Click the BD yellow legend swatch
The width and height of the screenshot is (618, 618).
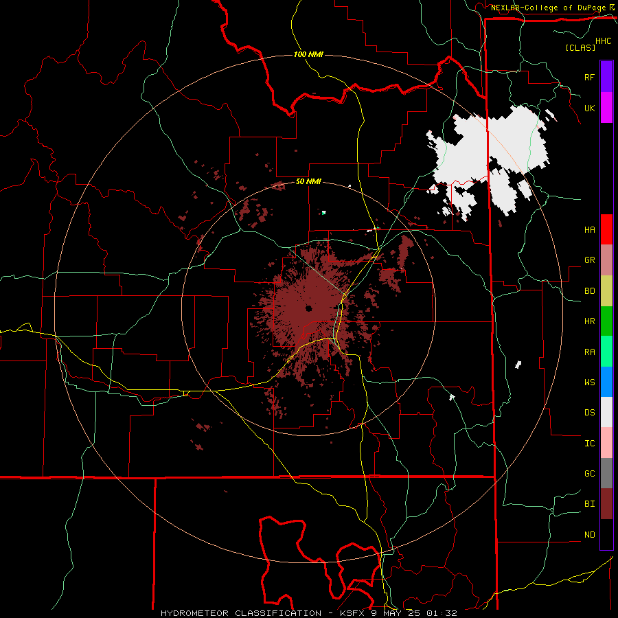coord(606,291)
